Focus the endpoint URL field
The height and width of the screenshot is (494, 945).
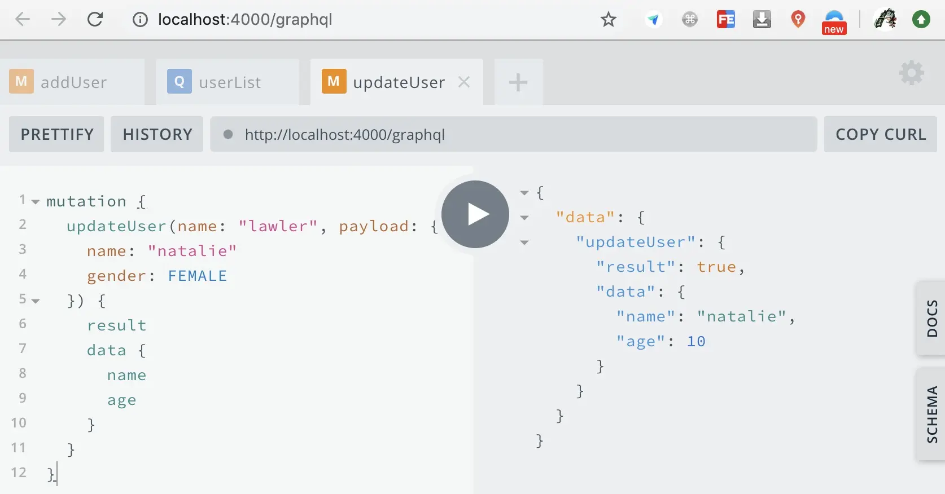514,134
